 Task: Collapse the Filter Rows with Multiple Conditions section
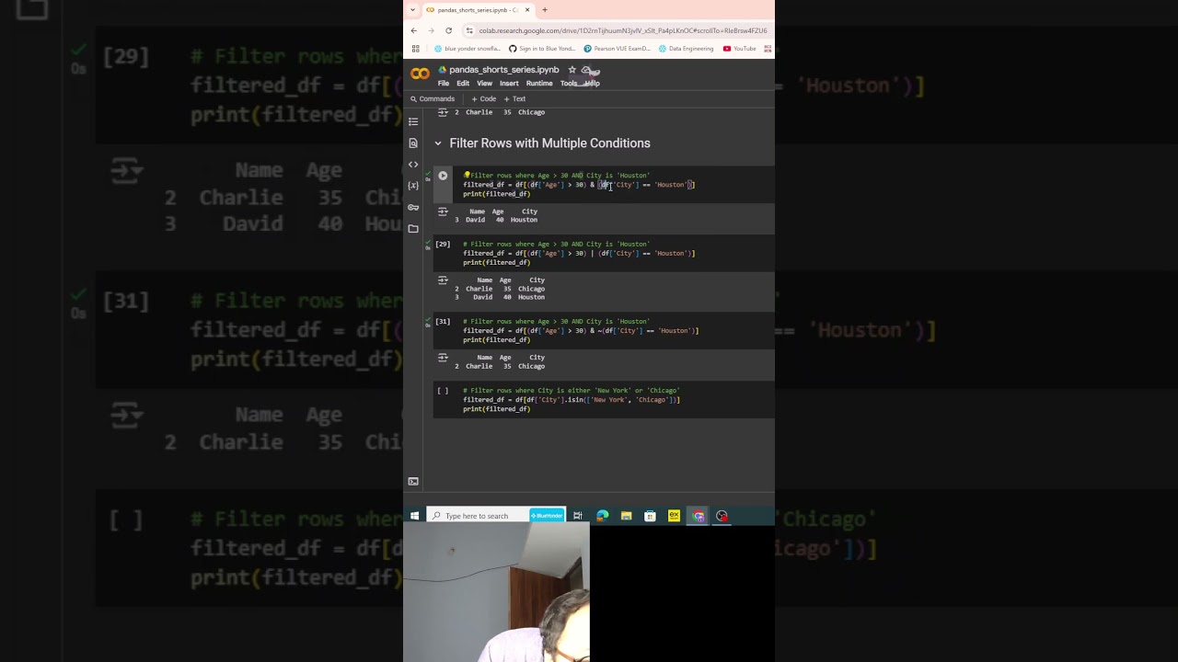[438, 143]
